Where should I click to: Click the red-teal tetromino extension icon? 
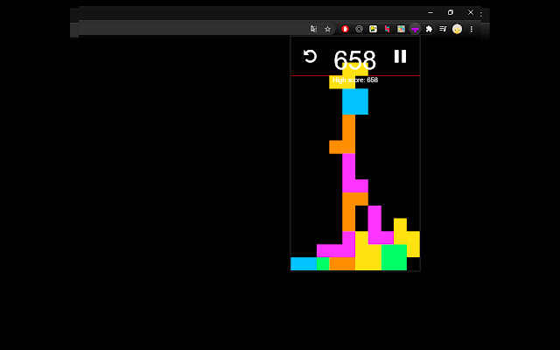point(387,29)
